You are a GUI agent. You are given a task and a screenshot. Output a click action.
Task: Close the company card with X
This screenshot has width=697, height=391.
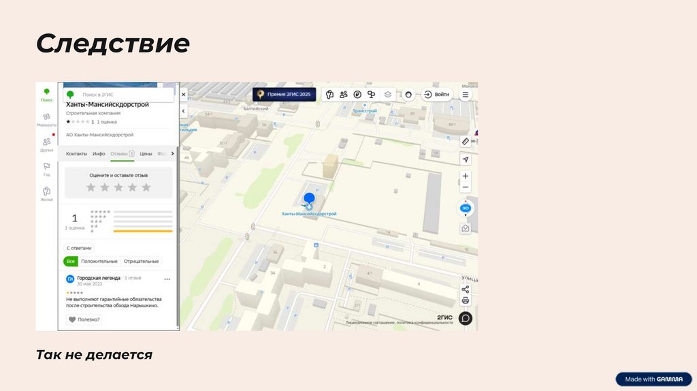pos(184,94)
